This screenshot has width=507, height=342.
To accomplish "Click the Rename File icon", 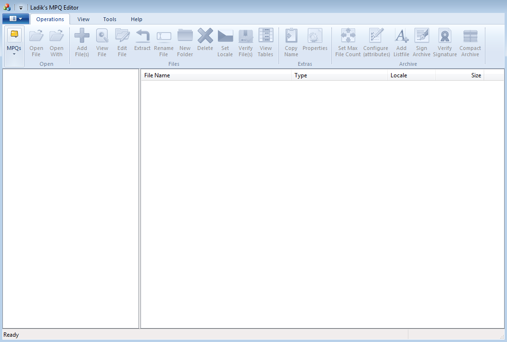I will tap(164, 36).
